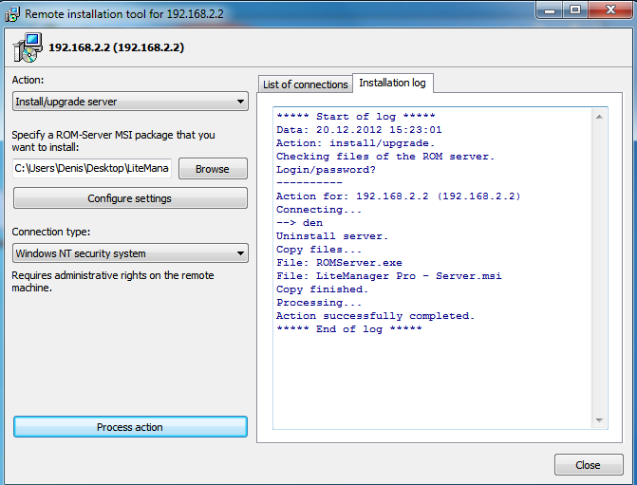Click the MSI package path input field
Image resolution: width=637 pixels, height=485 pixels.
(92, 168)
